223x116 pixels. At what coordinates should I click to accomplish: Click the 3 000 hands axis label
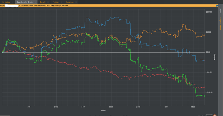point(166,107)
